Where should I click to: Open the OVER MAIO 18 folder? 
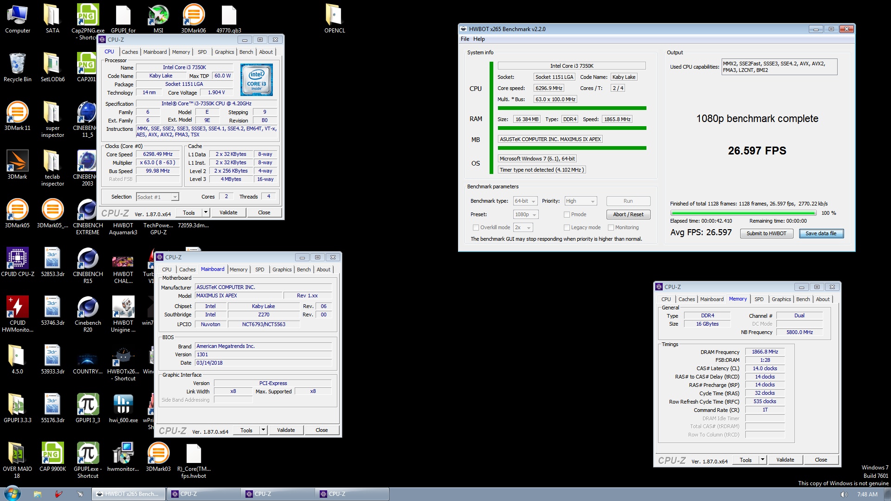[17, 461]
